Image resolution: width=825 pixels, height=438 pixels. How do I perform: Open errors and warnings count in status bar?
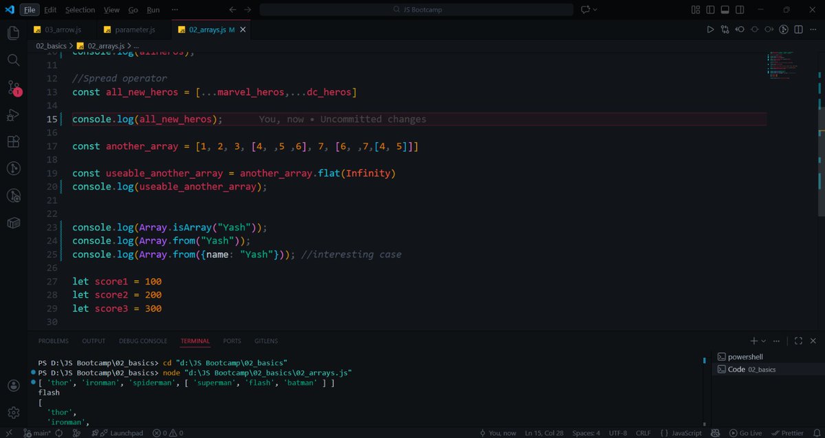[x=168, y=433]
